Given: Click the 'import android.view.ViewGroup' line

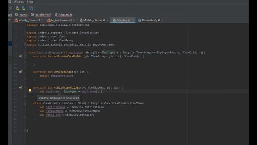Looking at the screenshot, I should point(50,40).
